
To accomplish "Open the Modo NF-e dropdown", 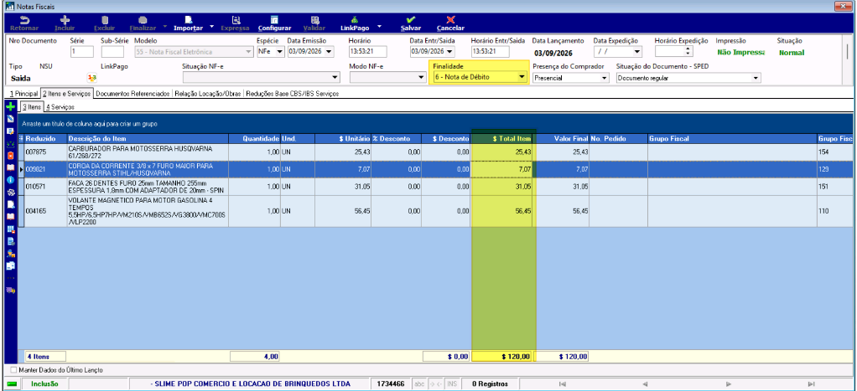I will click(422, 78).
